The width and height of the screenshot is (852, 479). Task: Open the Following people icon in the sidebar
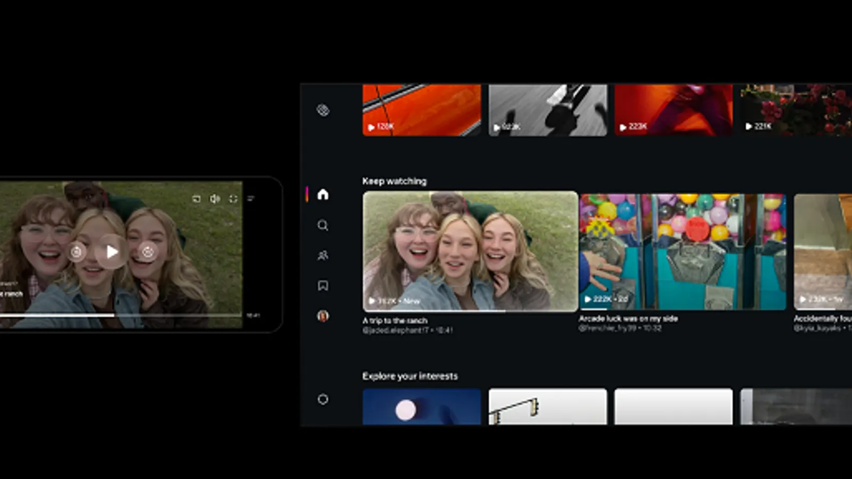[x=323, y=255]
